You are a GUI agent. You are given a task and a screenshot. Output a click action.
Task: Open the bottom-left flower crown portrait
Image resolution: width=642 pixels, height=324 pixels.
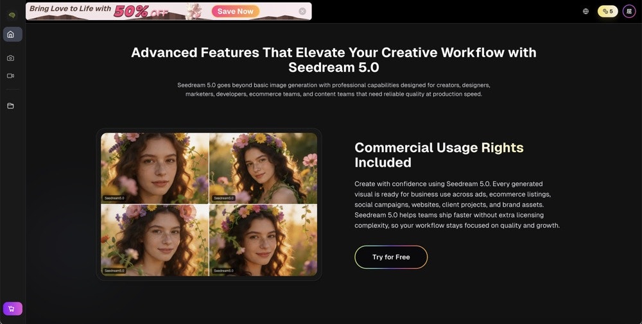[155, 240]
